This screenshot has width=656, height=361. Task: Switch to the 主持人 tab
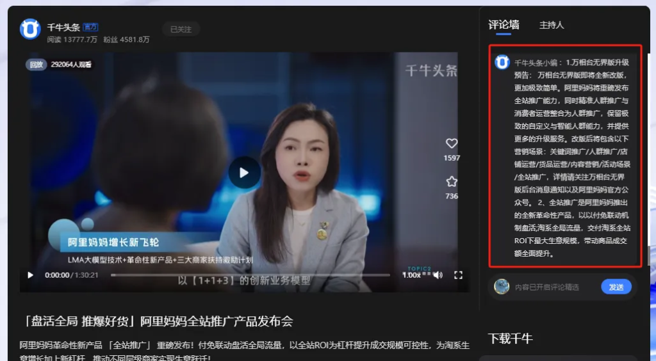point(552,25)
